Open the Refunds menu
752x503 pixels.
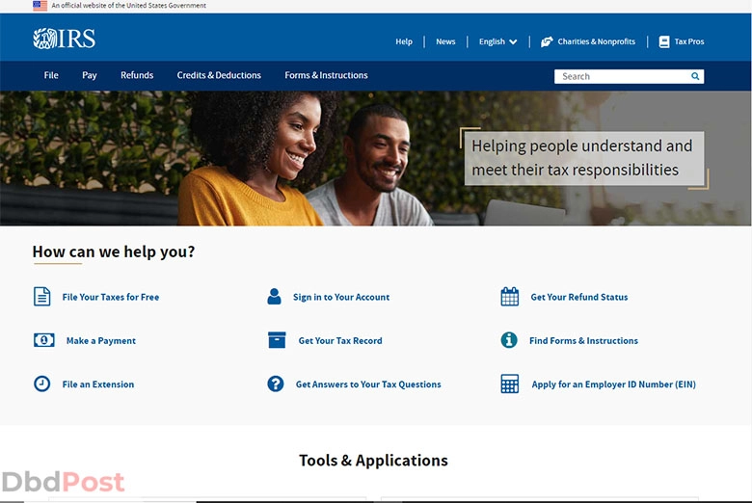tap(137, 75)
